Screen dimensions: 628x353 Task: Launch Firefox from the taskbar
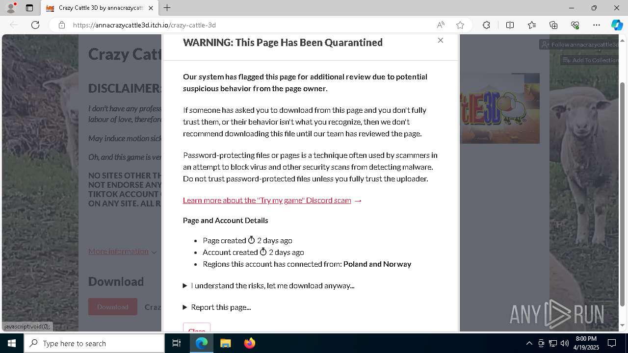(x=249, y=343)
